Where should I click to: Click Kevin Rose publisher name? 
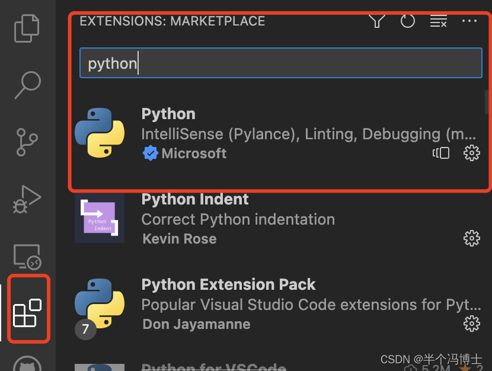coord(180,239)
